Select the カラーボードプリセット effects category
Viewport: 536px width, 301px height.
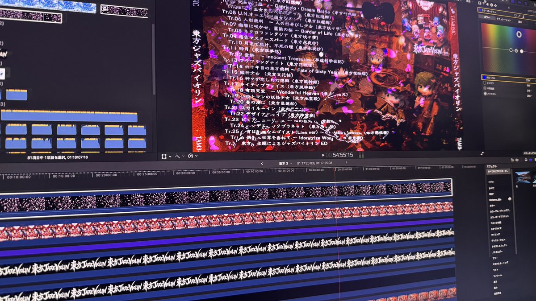pyautogui.click(x=499, y=216)
